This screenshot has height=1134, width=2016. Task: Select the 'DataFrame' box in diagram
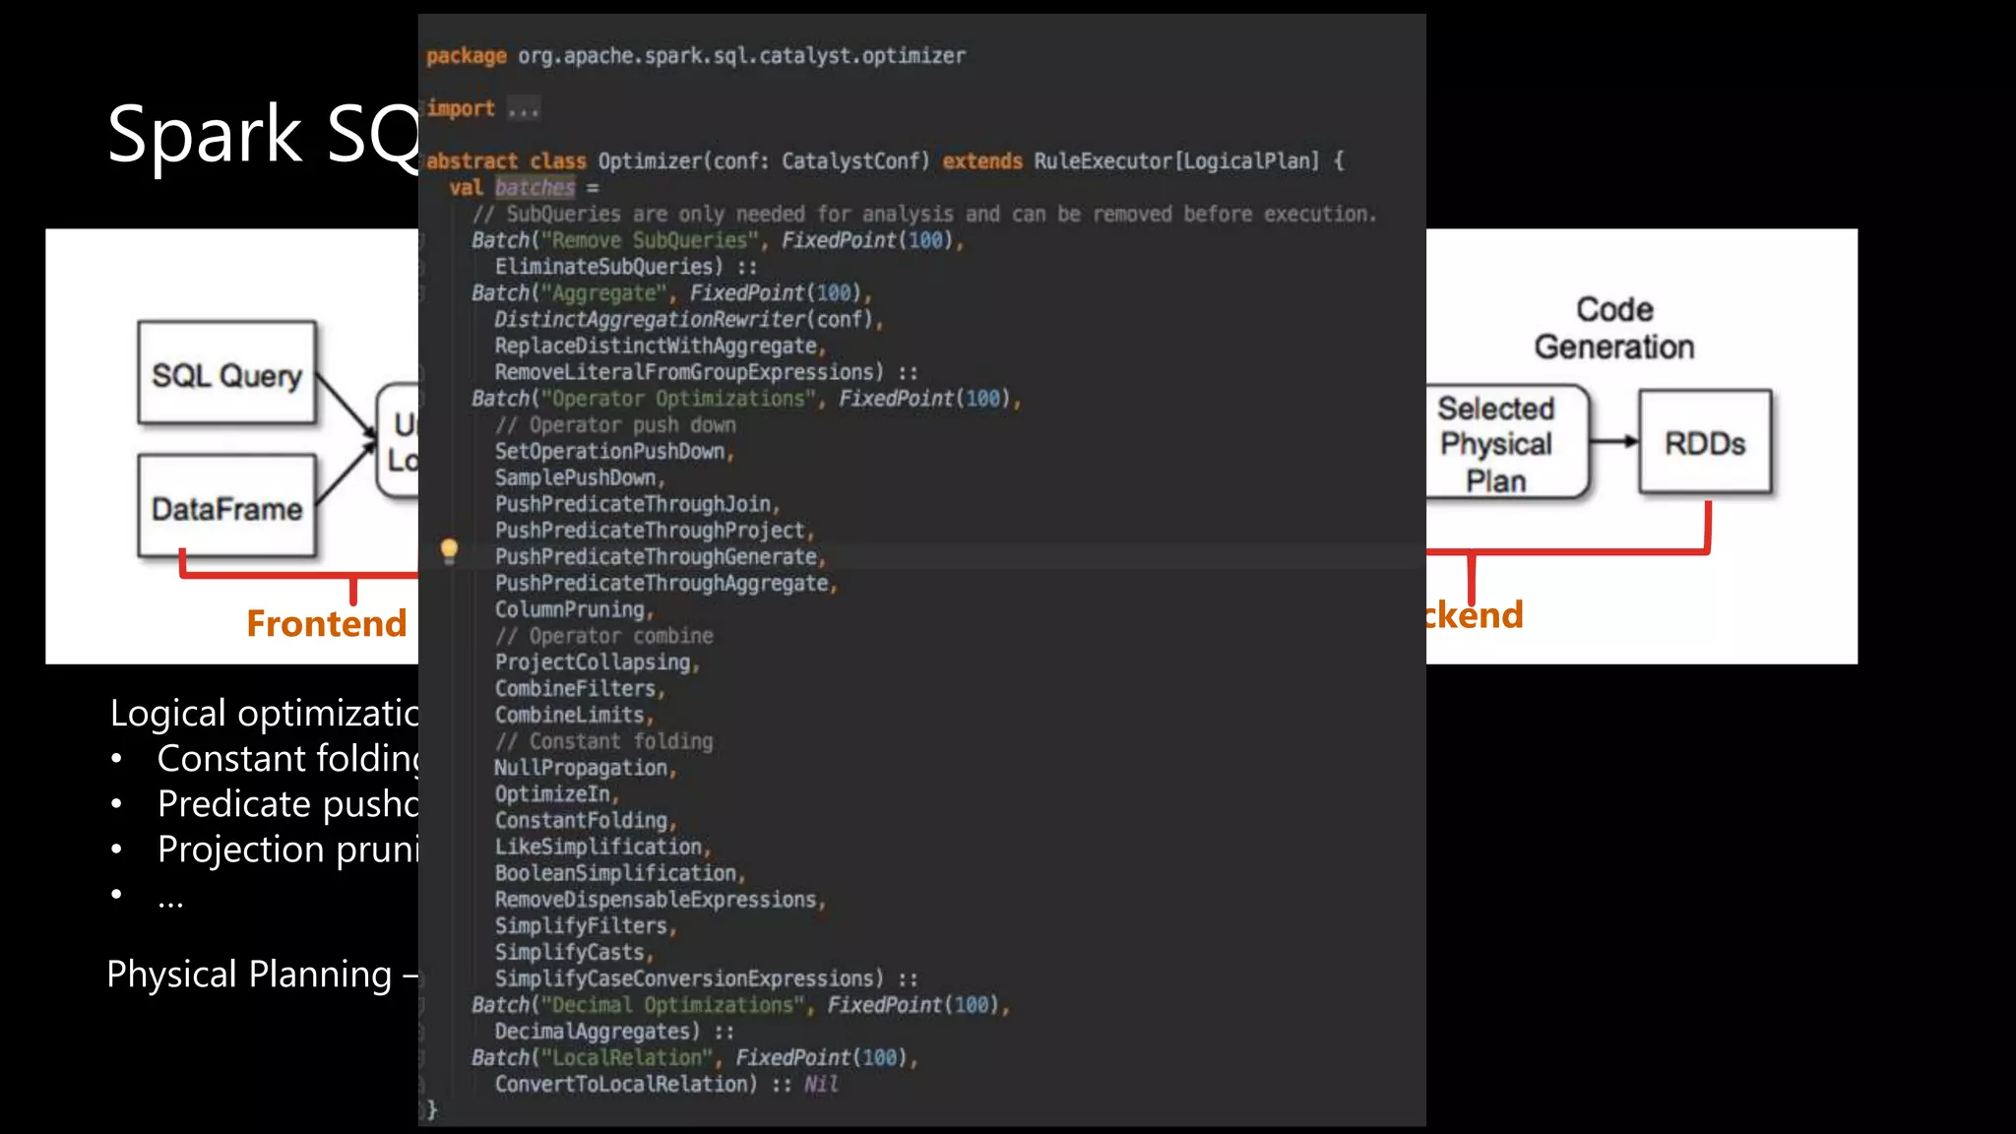click(227, 506)
